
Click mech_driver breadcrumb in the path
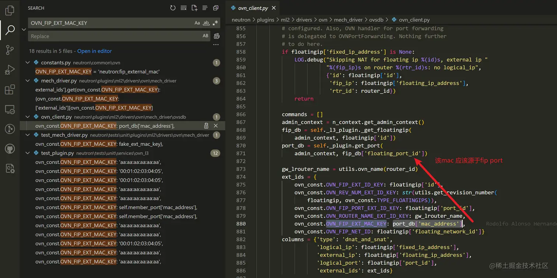point(348,20)
